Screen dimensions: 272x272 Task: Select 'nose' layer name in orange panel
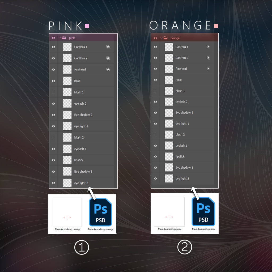pos(178,80)
